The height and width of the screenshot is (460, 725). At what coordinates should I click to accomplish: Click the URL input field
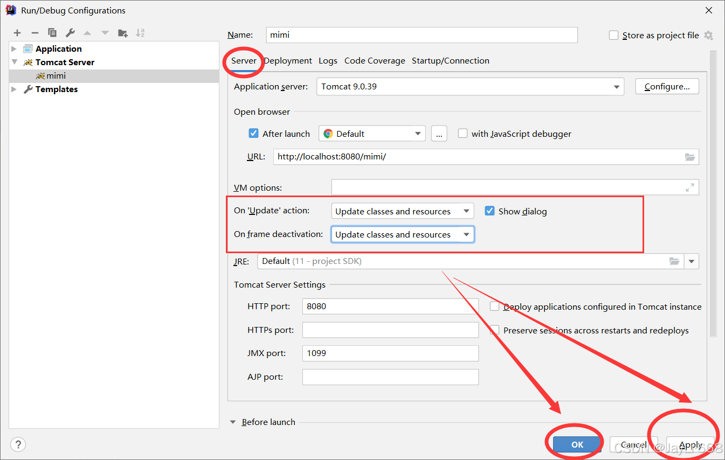(x=486, y=157)
